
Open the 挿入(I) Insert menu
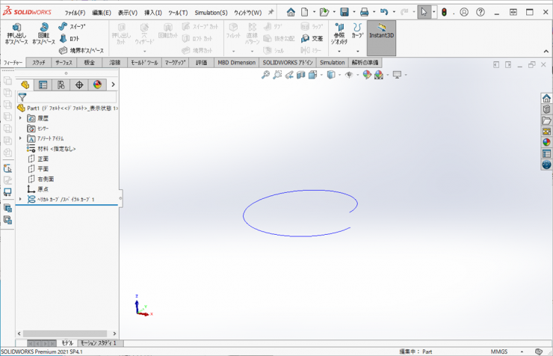[x=153, y=13]
